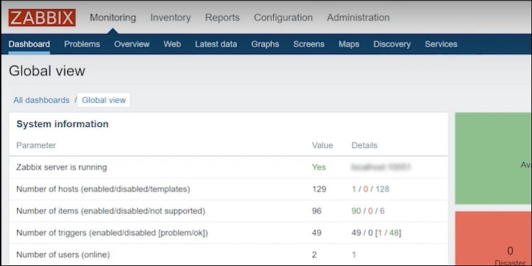Open the Inventory menu
This screenshot has width=532, height=266.
[x=170, y=18]
